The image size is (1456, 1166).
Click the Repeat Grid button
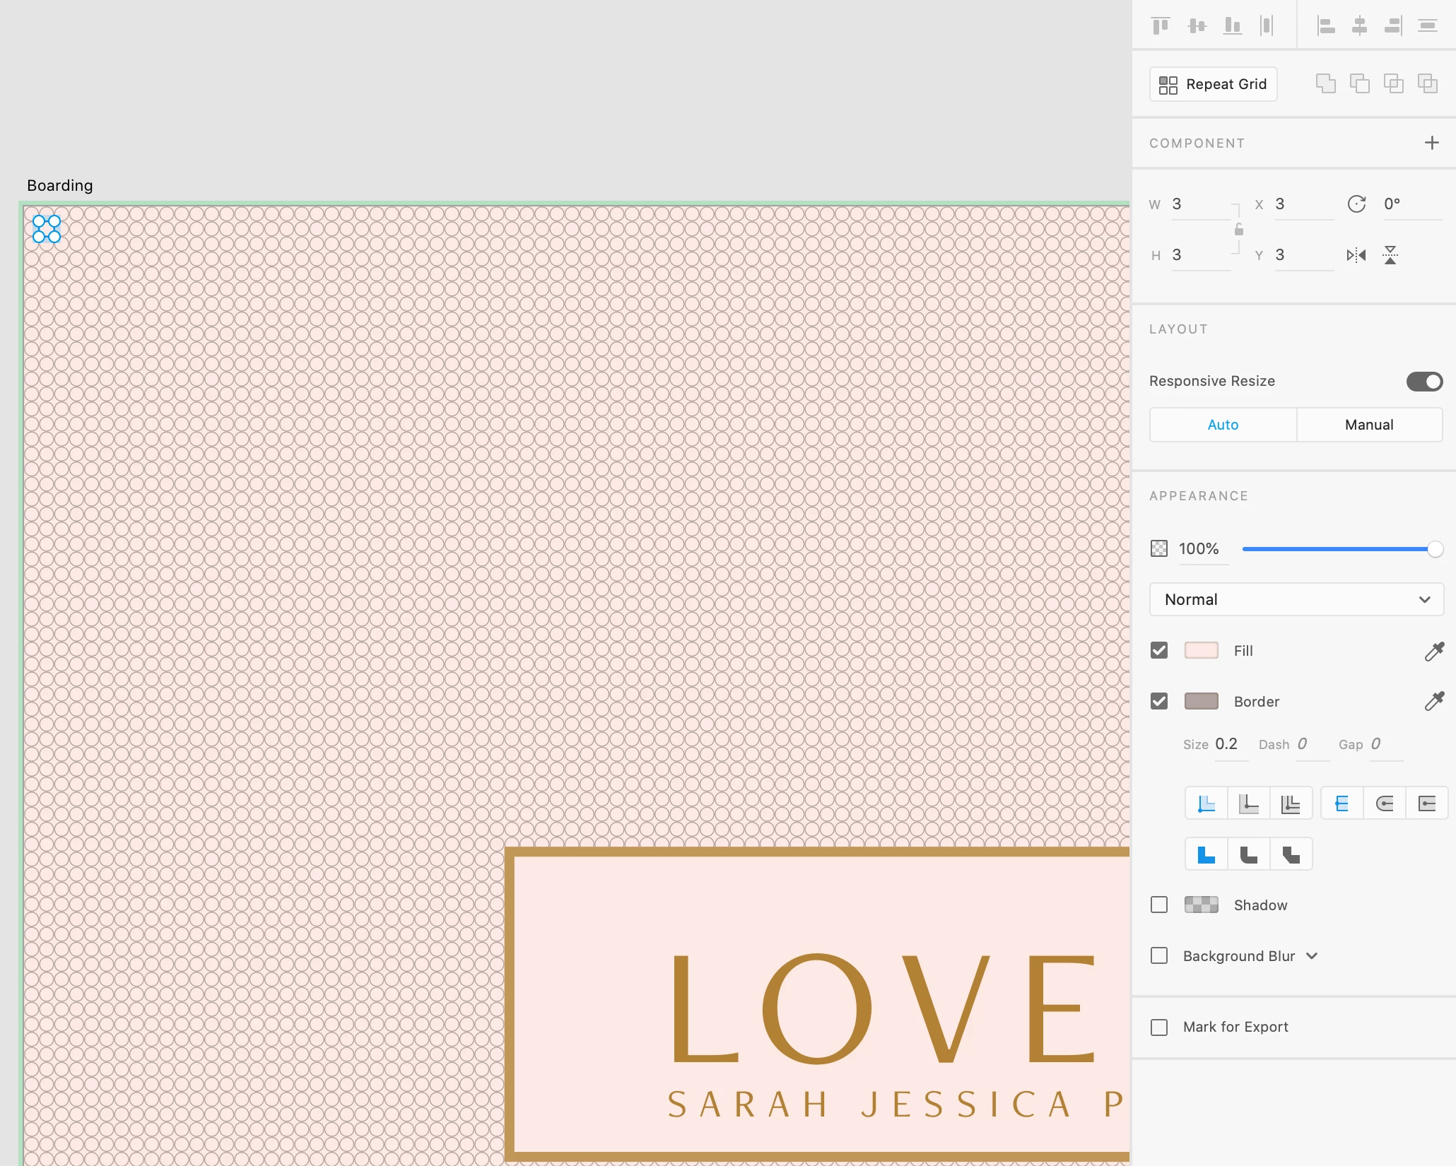tap(1213, 84)
